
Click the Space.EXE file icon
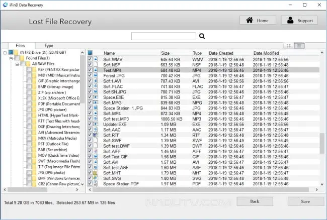click(x=96, y=97)
